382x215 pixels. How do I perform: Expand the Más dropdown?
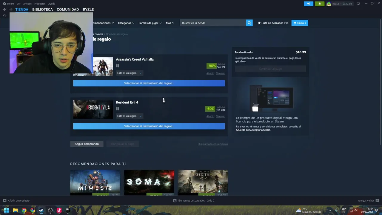pyautogui.click(x=170, y=23)
